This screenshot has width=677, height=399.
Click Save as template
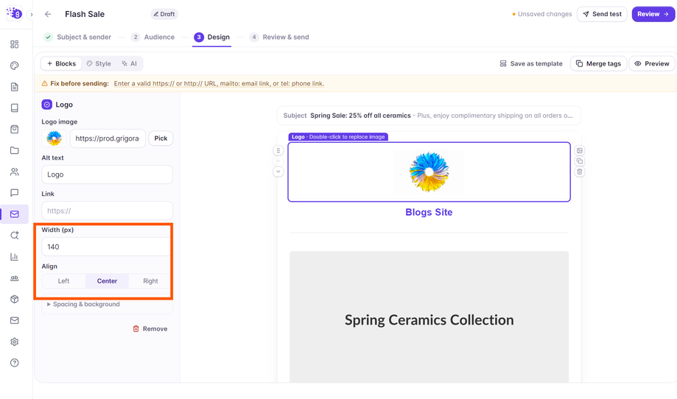531,63
